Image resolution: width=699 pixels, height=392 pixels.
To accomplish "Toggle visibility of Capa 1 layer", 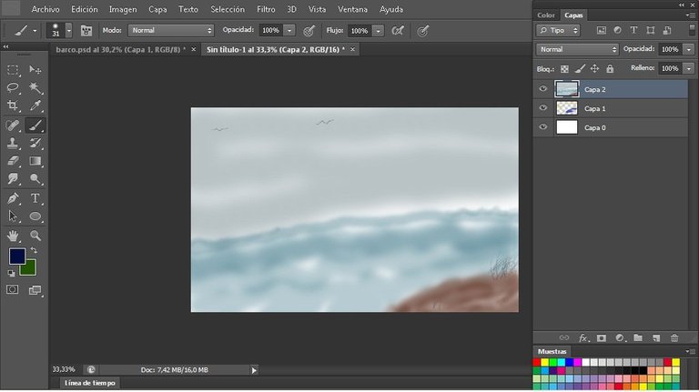I will click(543, 108).
